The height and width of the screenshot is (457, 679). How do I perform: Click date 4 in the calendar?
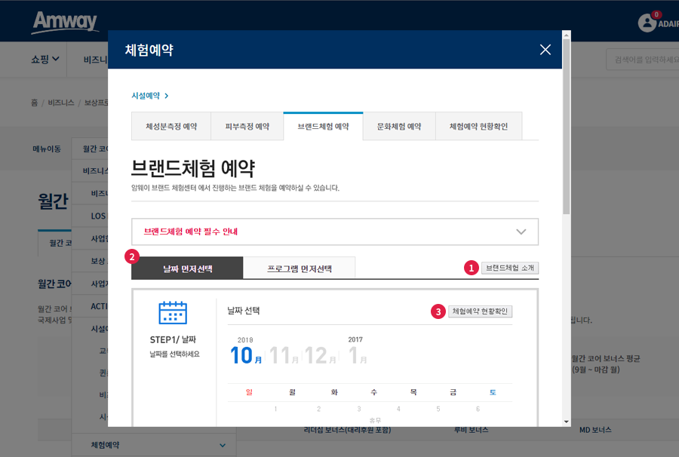tap(398, 409)
